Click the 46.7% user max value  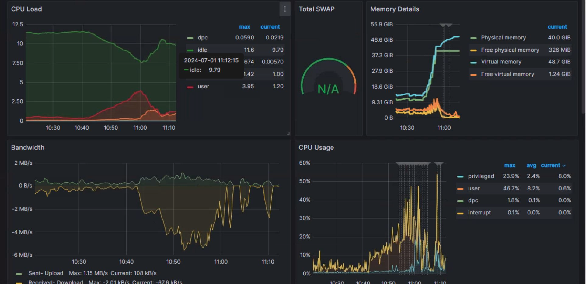tap(511, 188)
